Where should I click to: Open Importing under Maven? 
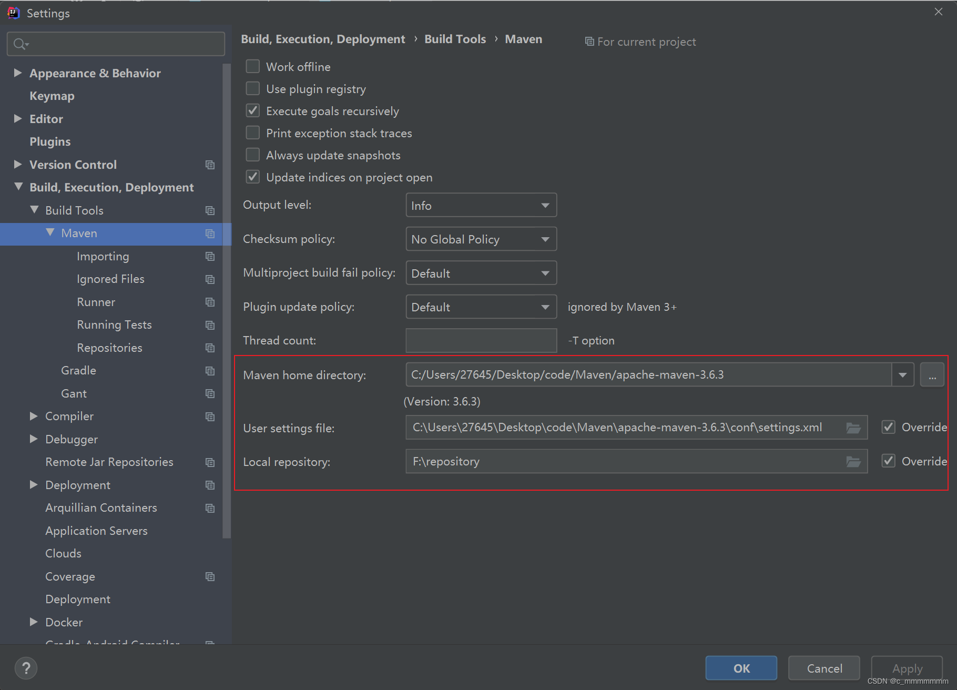[x=103, y=257]
